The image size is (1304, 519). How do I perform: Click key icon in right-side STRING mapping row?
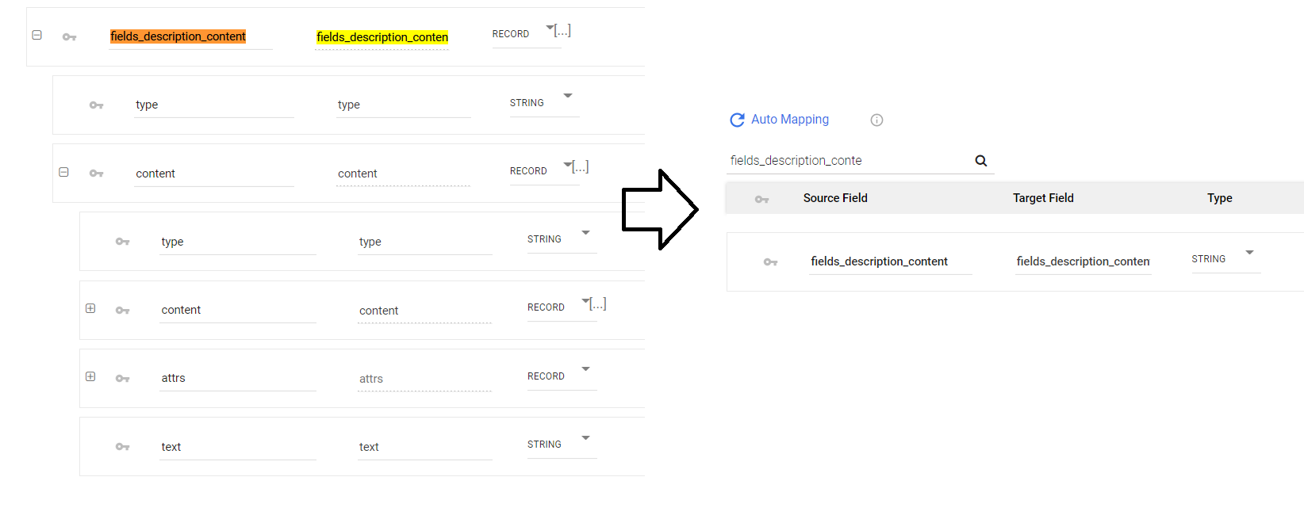(770, 262)
